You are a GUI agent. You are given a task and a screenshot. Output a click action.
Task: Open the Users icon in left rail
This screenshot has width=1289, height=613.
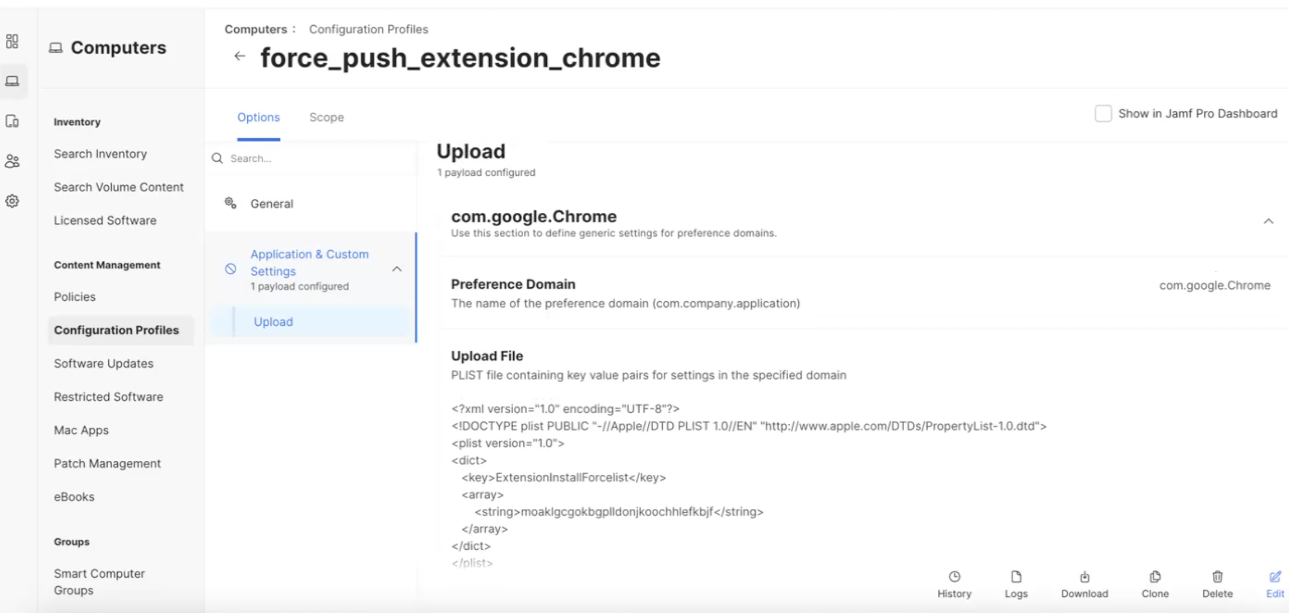click(12, 161)
